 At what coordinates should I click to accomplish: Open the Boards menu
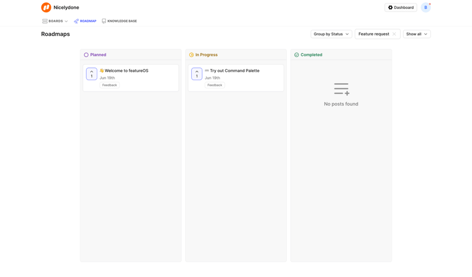pyautogui.click(x=55, y=21)
